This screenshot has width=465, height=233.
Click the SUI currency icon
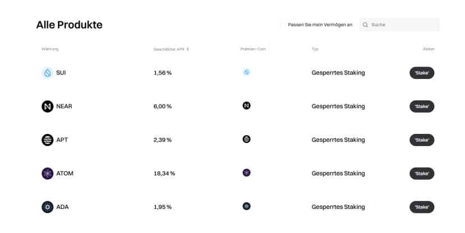(47, 73)
